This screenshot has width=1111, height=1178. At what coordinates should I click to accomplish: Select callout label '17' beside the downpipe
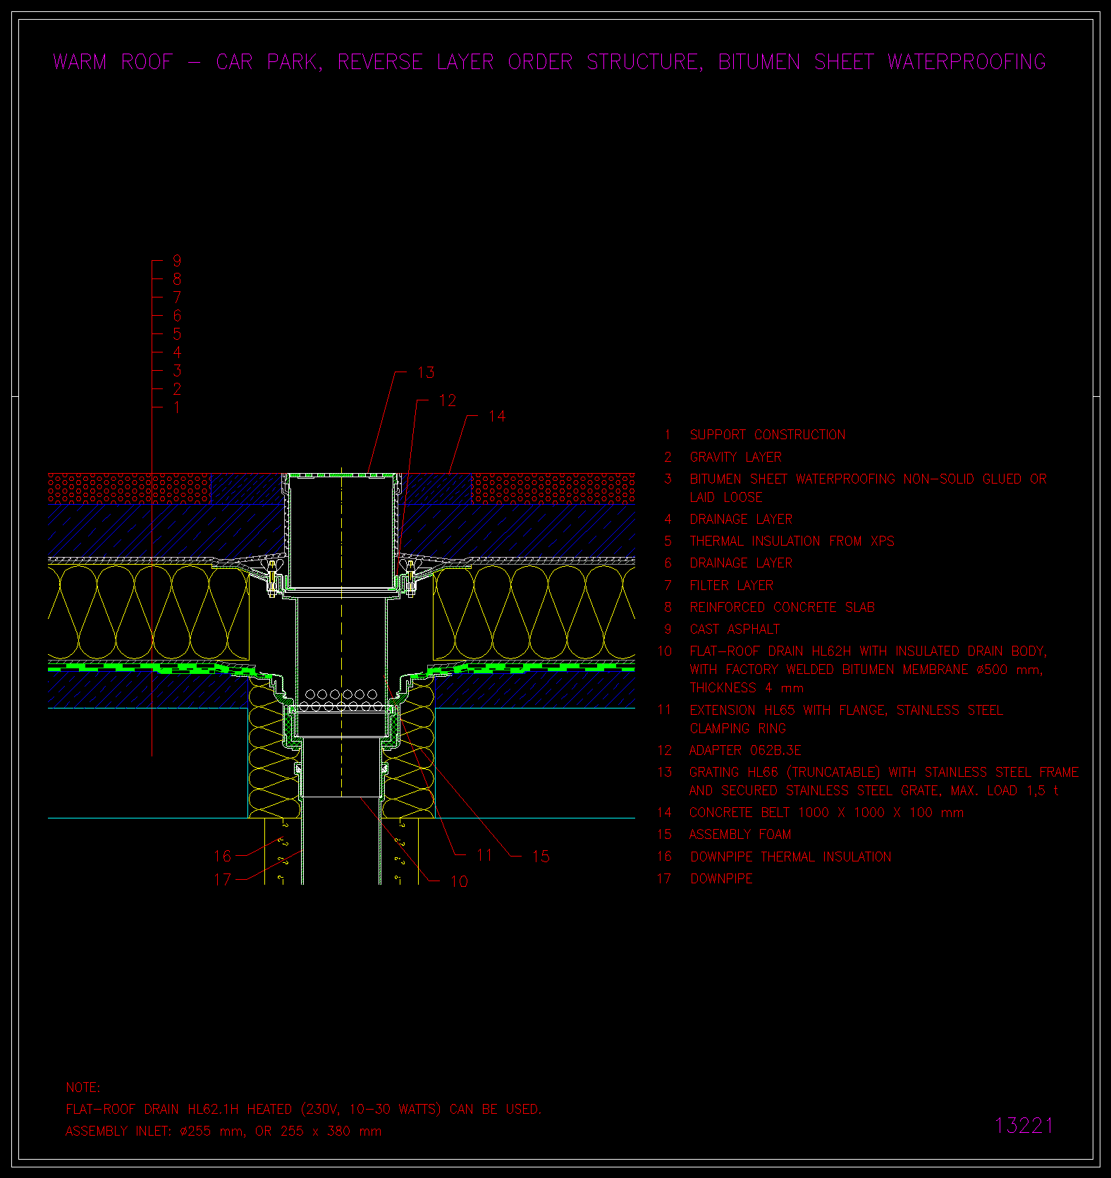pos(223,879)
